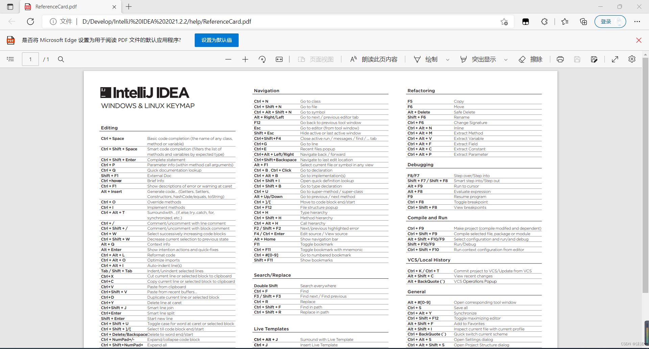This screenshot has height=349, width=649.
Task: Click the page number field
Action: click(30, 59)
